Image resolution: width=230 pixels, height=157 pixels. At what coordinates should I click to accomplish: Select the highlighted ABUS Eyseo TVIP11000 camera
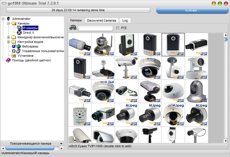point(173,45)
